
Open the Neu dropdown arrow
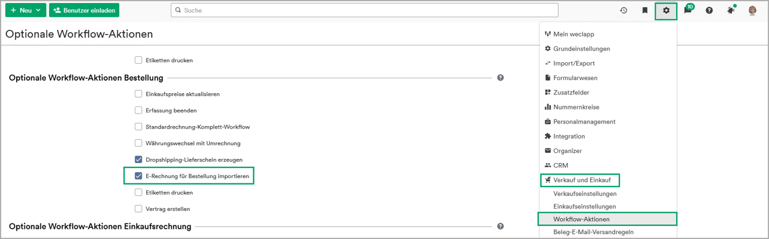point(38,10)
